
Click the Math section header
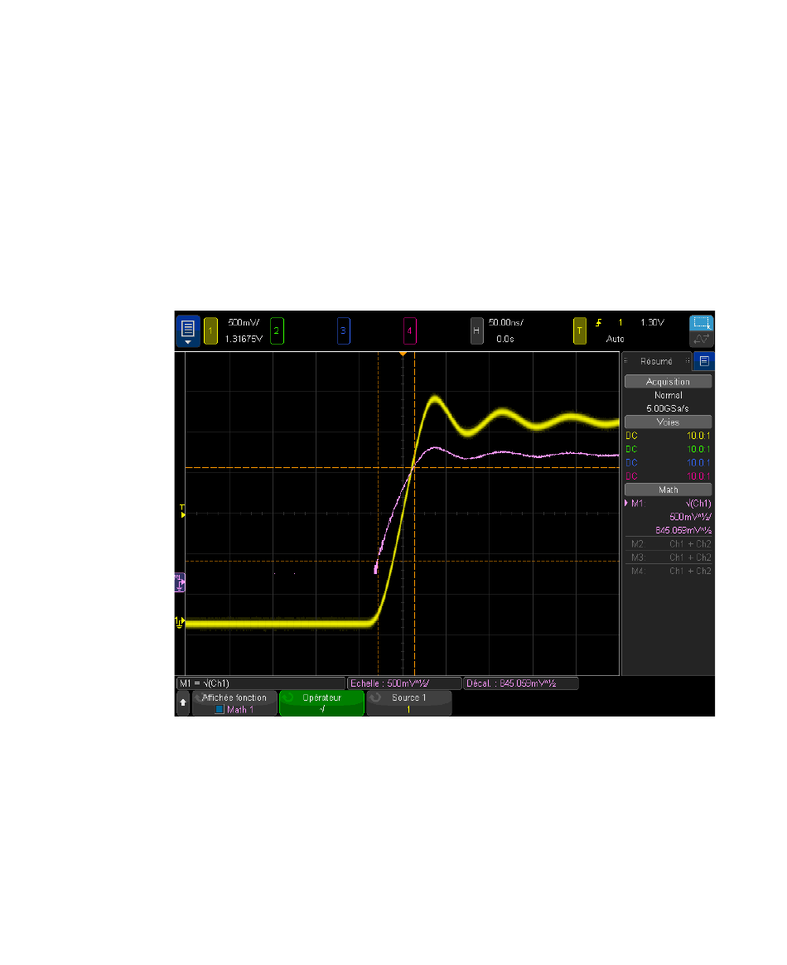coord(668,490)
